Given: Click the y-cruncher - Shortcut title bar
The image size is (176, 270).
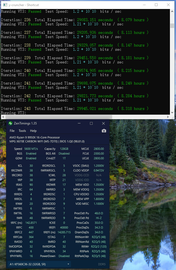Looking at the screenshot, I should click(x=79, y=5).
